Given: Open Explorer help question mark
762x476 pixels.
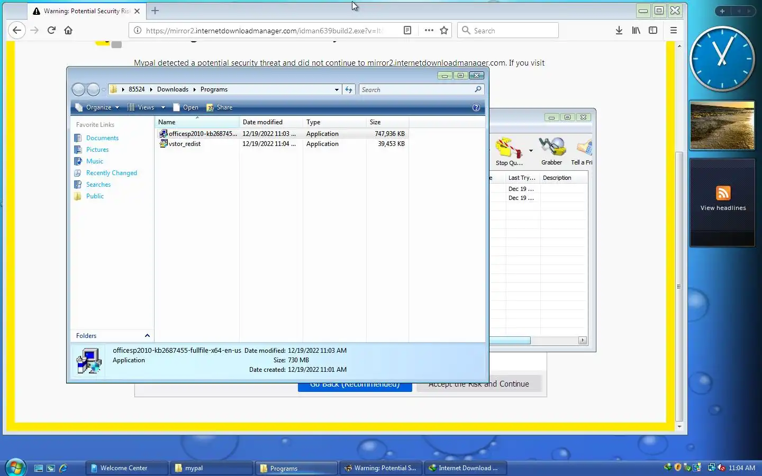Looking at the screenshot, I should coord(476,107).
